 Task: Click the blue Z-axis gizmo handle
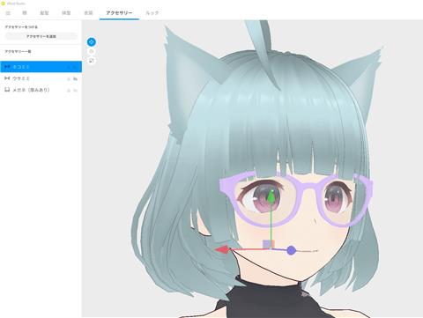[291, 250]
